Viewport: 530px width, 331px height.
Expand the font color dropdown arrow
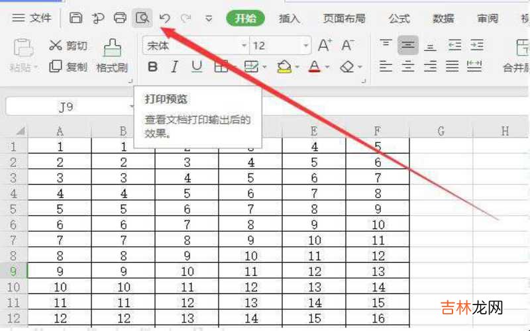(x=327, y=67)
